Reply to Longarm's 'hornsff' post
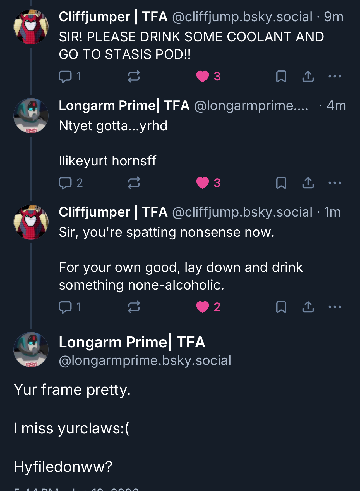 point(66,183)
